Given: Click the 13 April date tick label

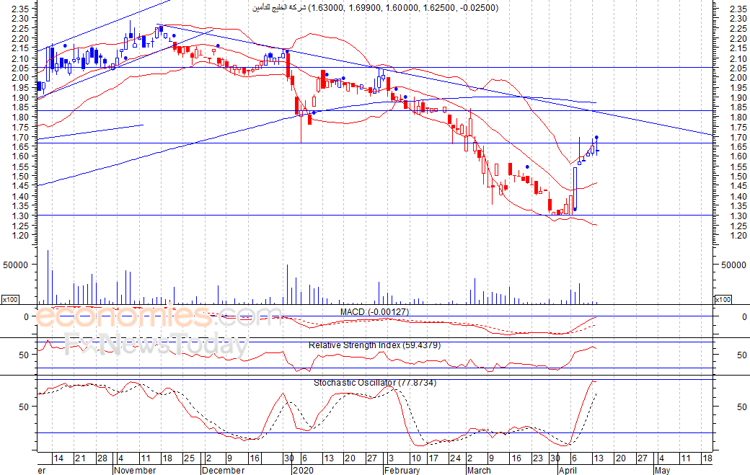Looking at the screenshot, I should 599,458.
